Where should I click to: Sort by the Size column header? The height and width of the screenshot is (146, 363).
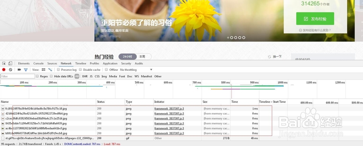click(216, 102)
